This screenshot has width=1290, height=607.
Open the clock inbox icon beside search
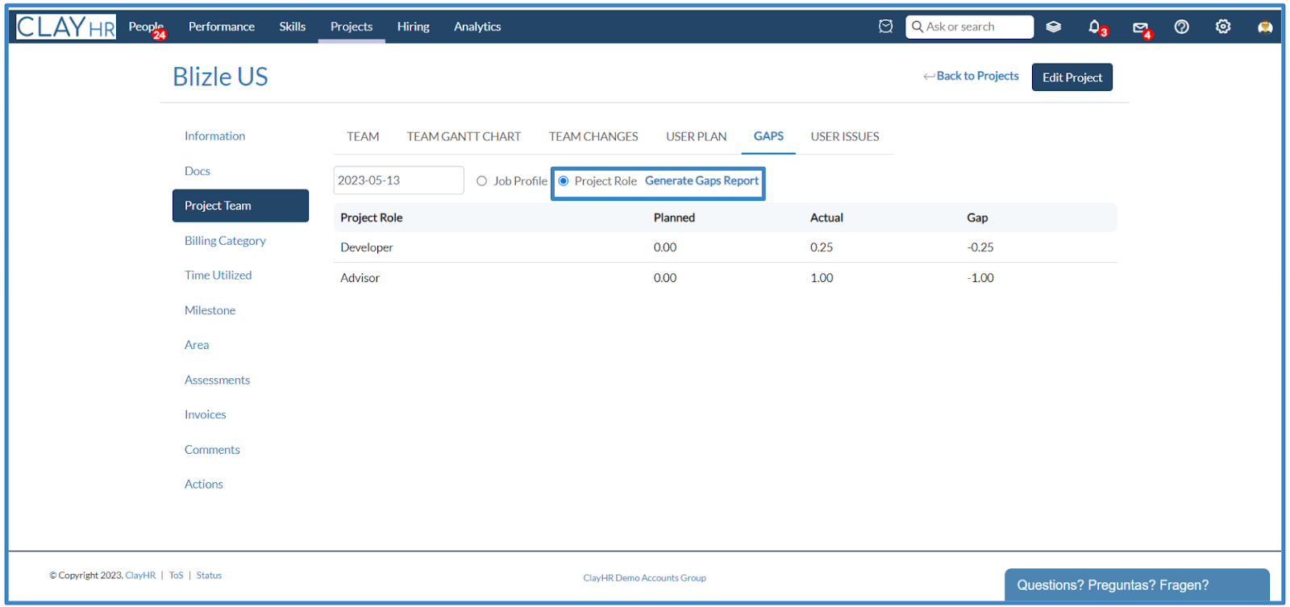pyautogui.click(x=885, y=27)
